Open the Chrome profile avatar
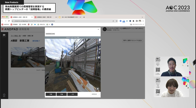The image size is (196, 108). pos(140,21)
